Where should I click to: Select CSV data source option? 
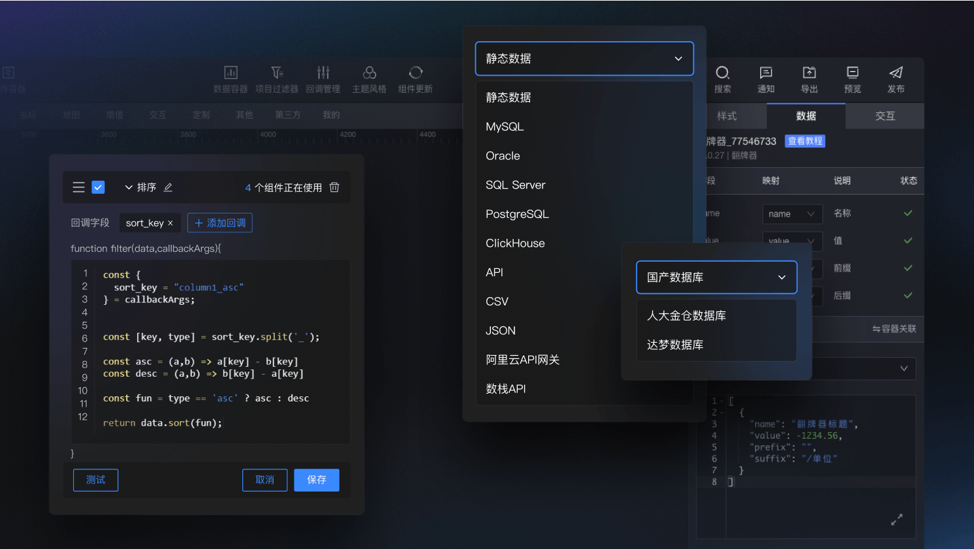548,302
